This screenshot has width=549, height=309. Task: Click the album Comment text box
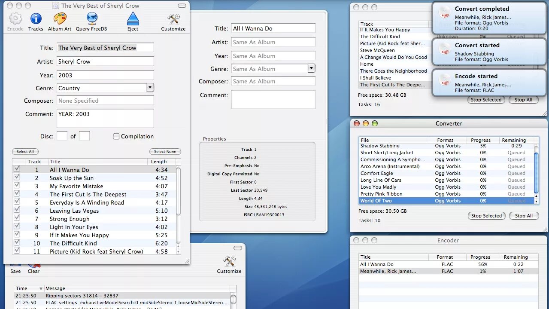106,118
